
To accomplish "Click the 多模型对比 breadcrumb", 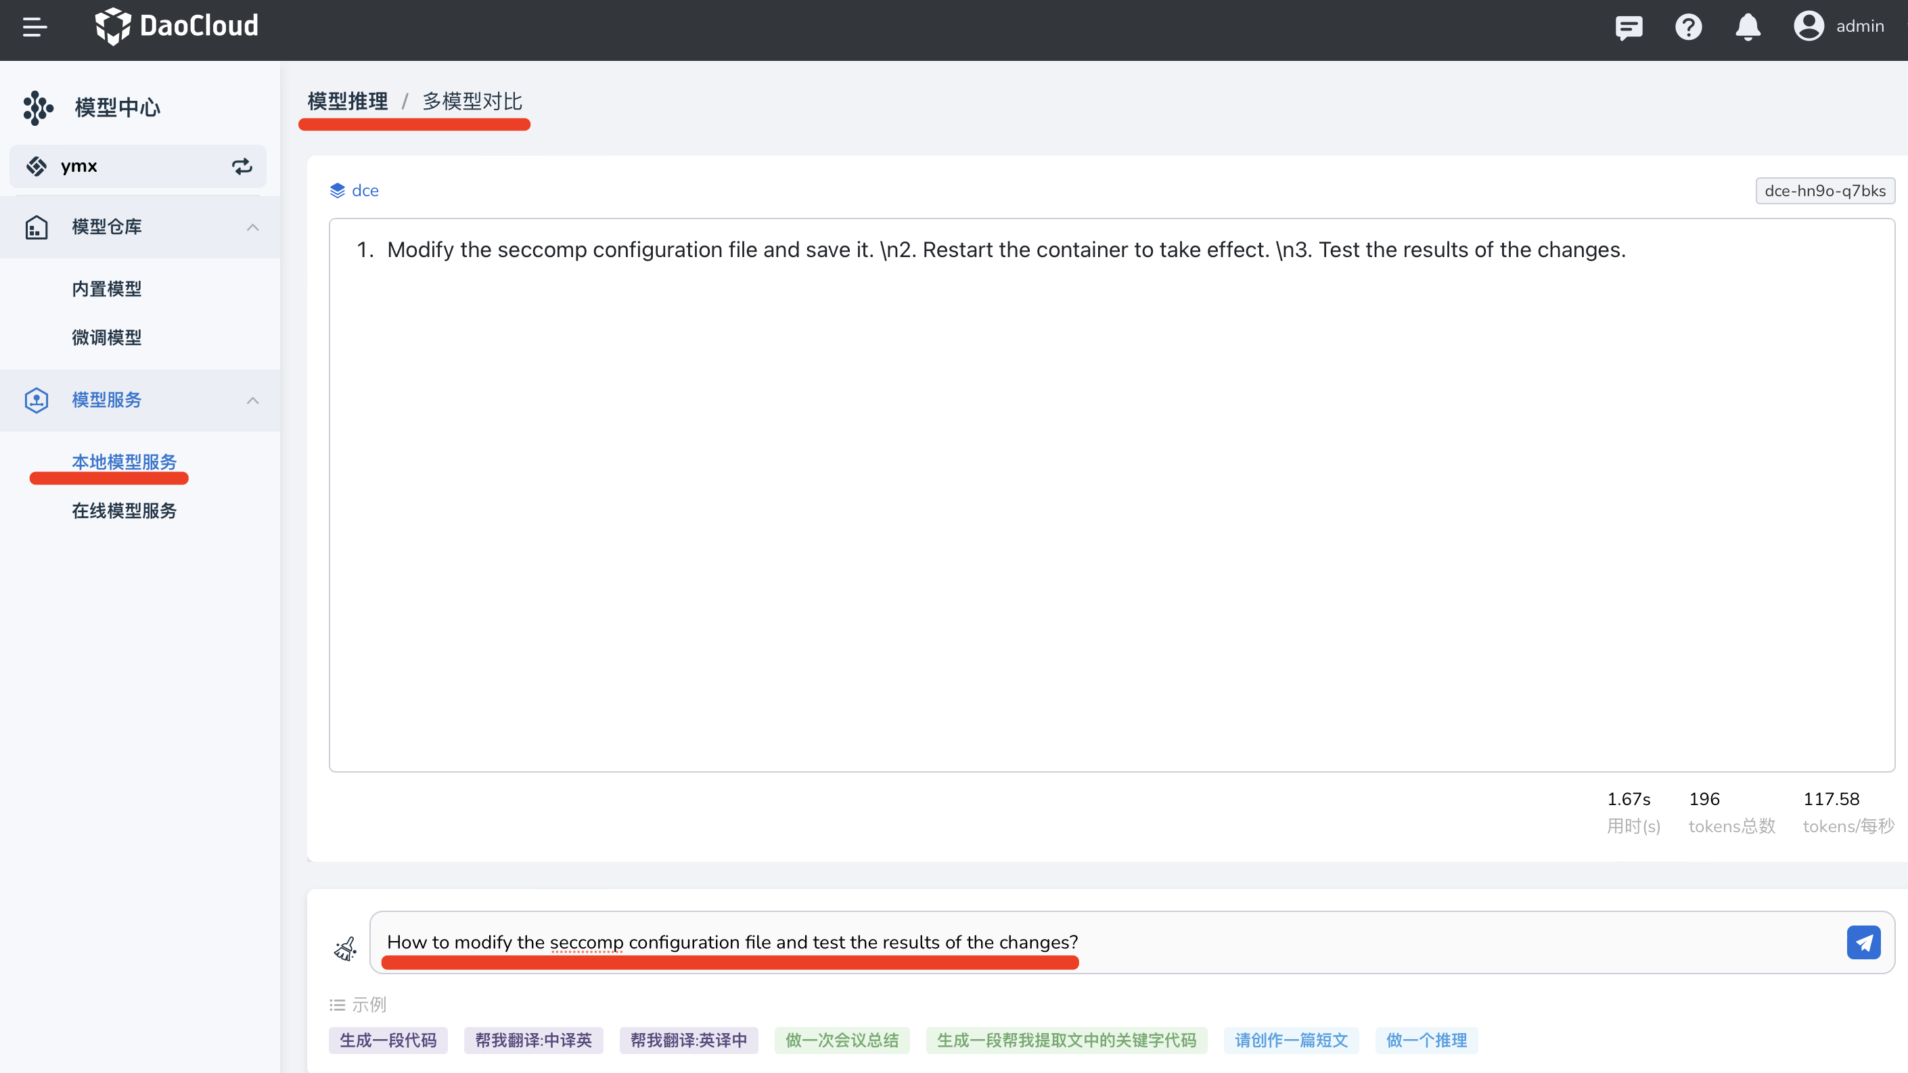I will pyautogui.click(x=472, y=101).
